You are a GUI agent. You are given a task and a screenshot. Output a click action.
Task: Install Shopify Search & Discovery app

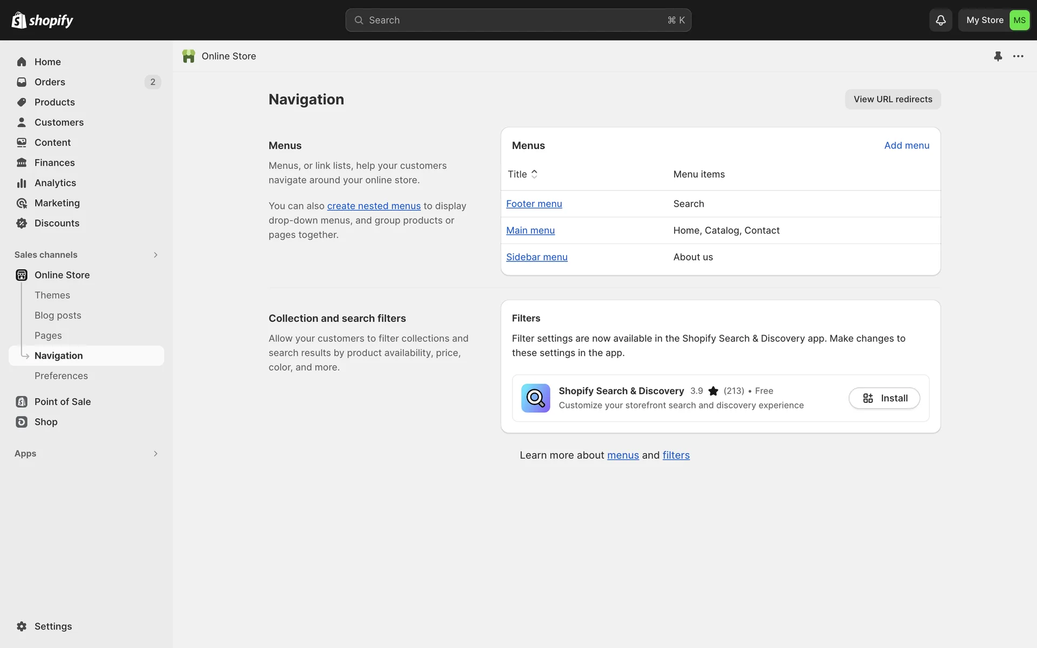(x=884, y=398)
